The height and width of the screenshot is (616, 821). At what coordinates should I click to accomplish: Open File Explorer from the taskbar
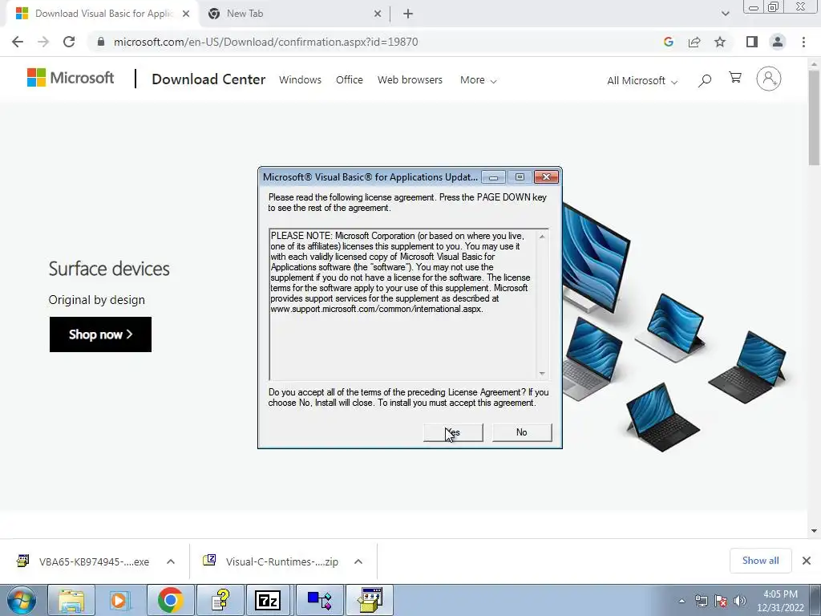point(71,600)
